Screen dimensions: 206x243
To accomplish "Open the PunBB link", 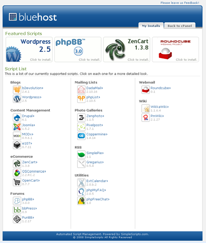I will tap(28, 218).
